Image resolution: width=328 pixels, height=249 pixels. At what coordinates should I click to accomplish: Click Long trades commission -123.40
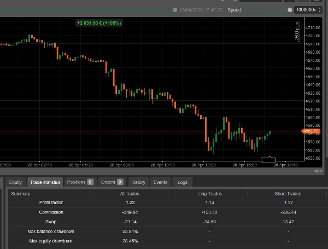209,212
